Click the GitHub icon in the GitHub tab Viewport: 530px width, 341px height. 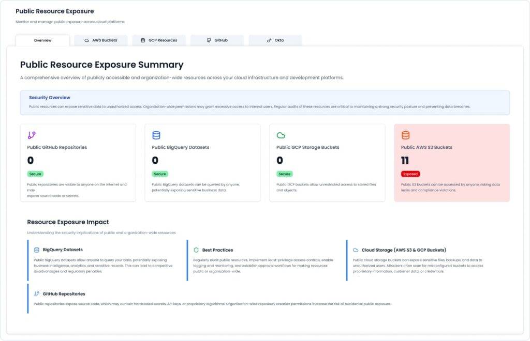pyautogui.click(x=209, y=40)
